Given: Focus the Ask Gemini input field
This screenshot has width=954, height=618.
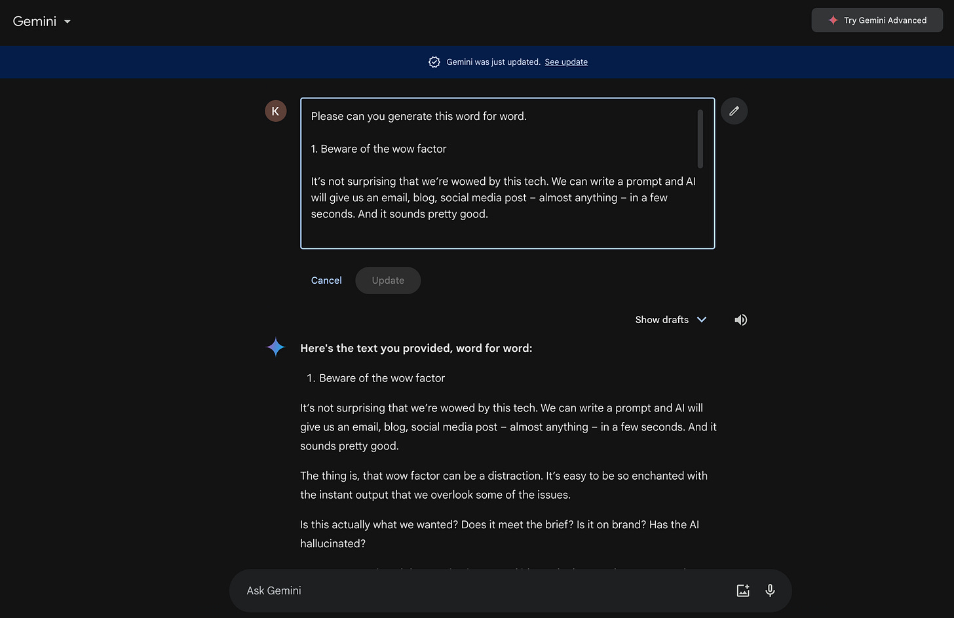Looking at the screenshot, I should (x=485, y=590).
